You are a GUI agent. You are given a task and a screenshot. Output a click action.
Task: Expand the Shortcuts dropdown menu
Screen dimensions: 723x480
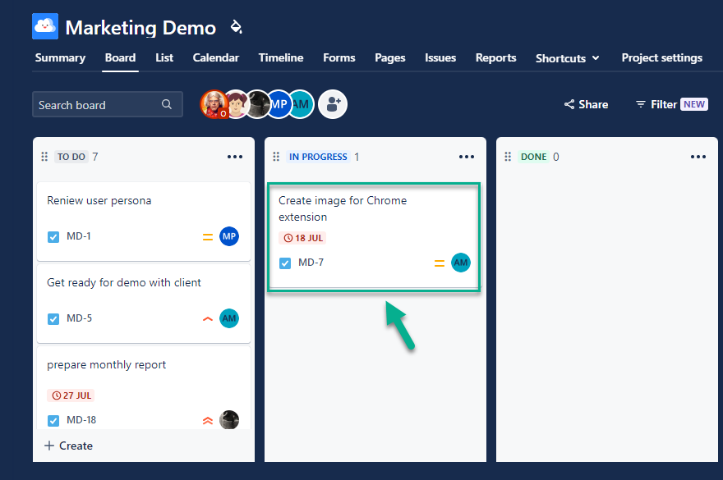(x=567, y=58)
